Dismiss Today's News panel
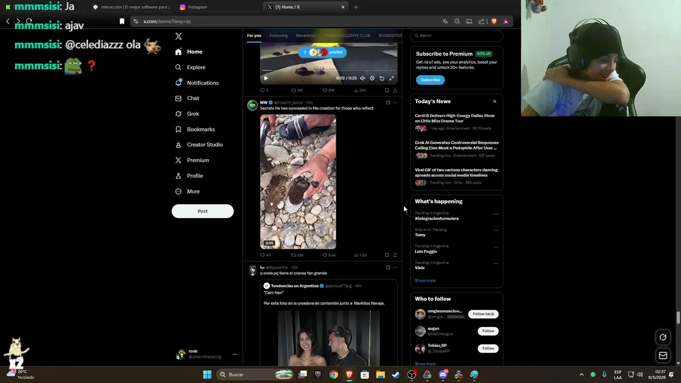Viewport: 681px width, 383px height. point(494,102)
